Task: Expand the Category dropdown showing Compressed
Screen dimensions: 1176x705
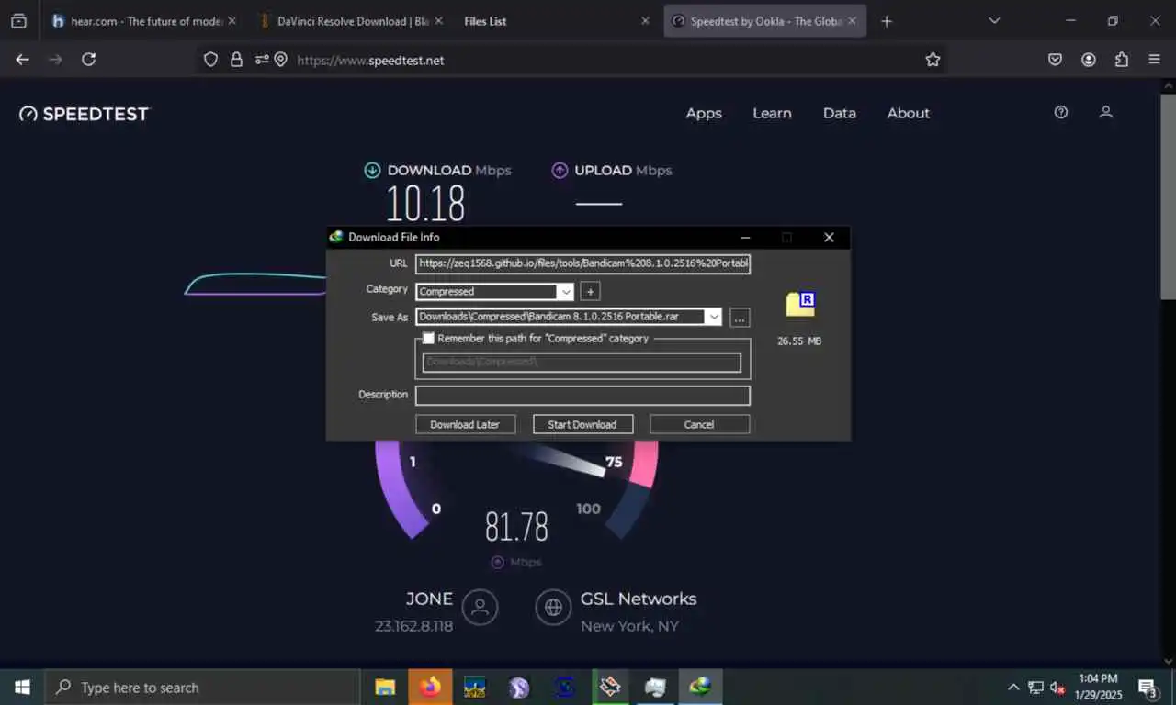Action: point(566,292)
